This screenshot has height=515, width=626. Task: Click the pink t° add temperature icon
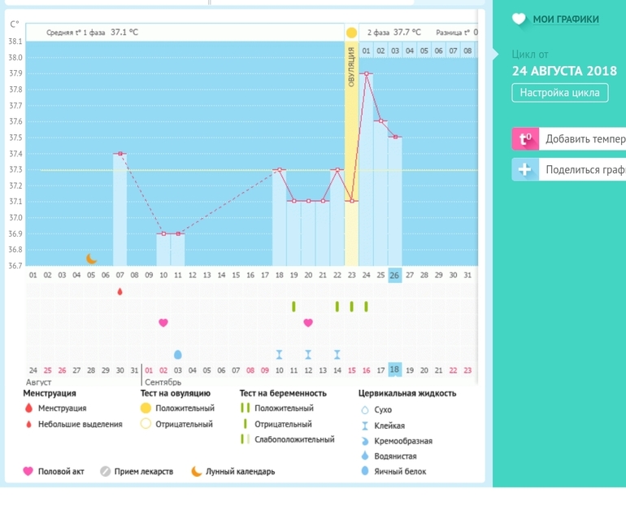tap(525, 139)
